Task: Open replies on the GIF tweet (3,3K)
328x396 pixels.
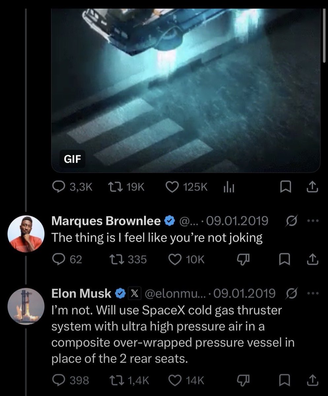Action: 72,187
